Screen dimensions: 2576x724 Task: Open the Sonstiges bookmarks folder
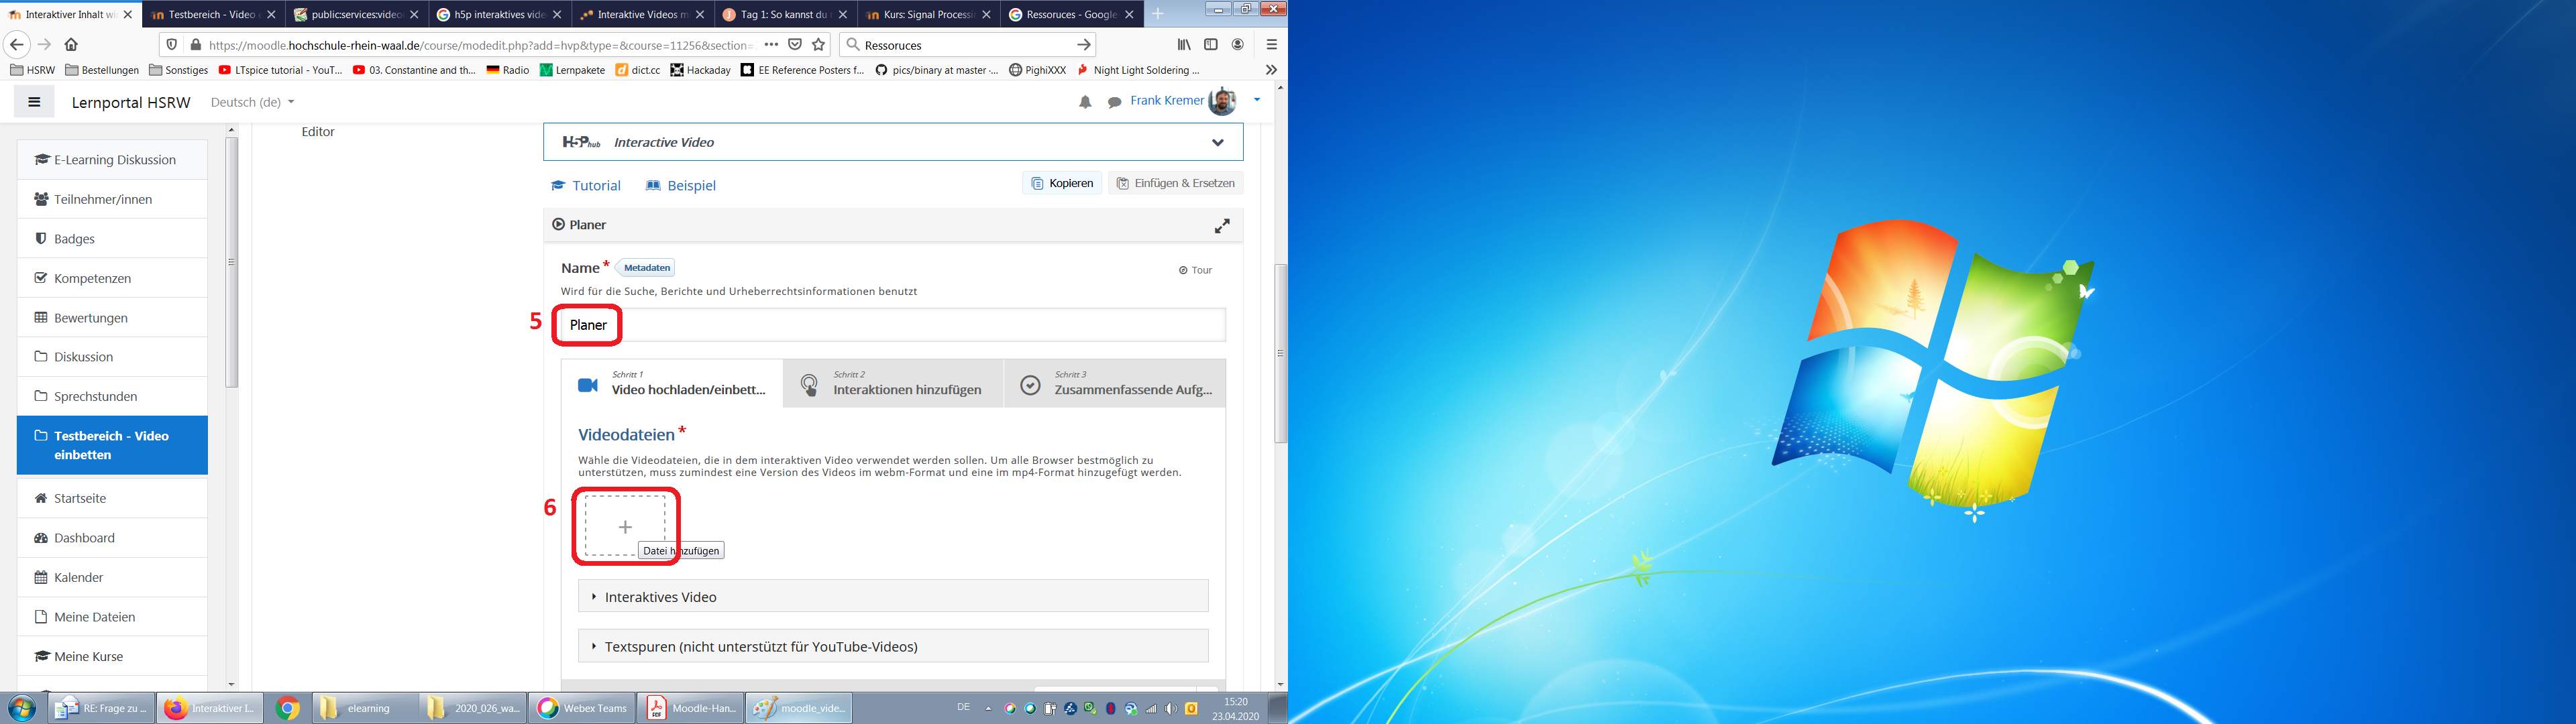pos(178,70)
